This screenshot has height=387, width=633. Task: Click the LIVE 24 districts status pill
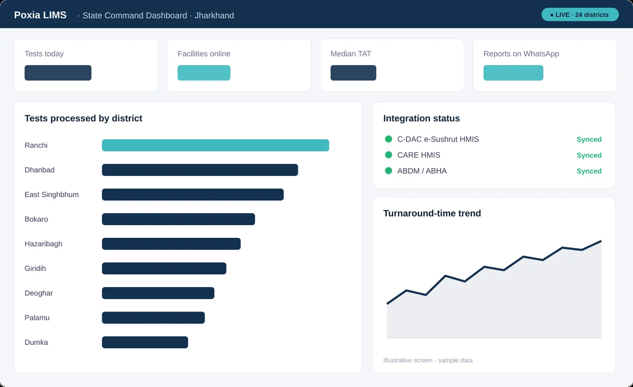click(580, 14)
